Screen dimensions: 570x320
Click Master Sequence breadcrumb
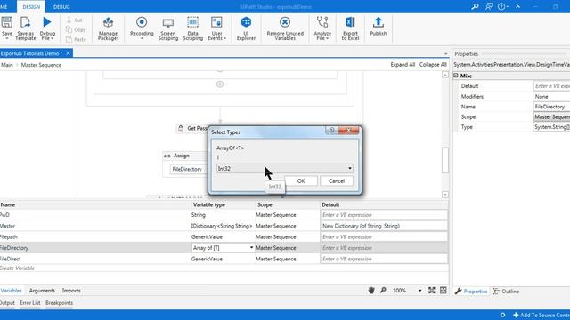[x=41, y=65]
